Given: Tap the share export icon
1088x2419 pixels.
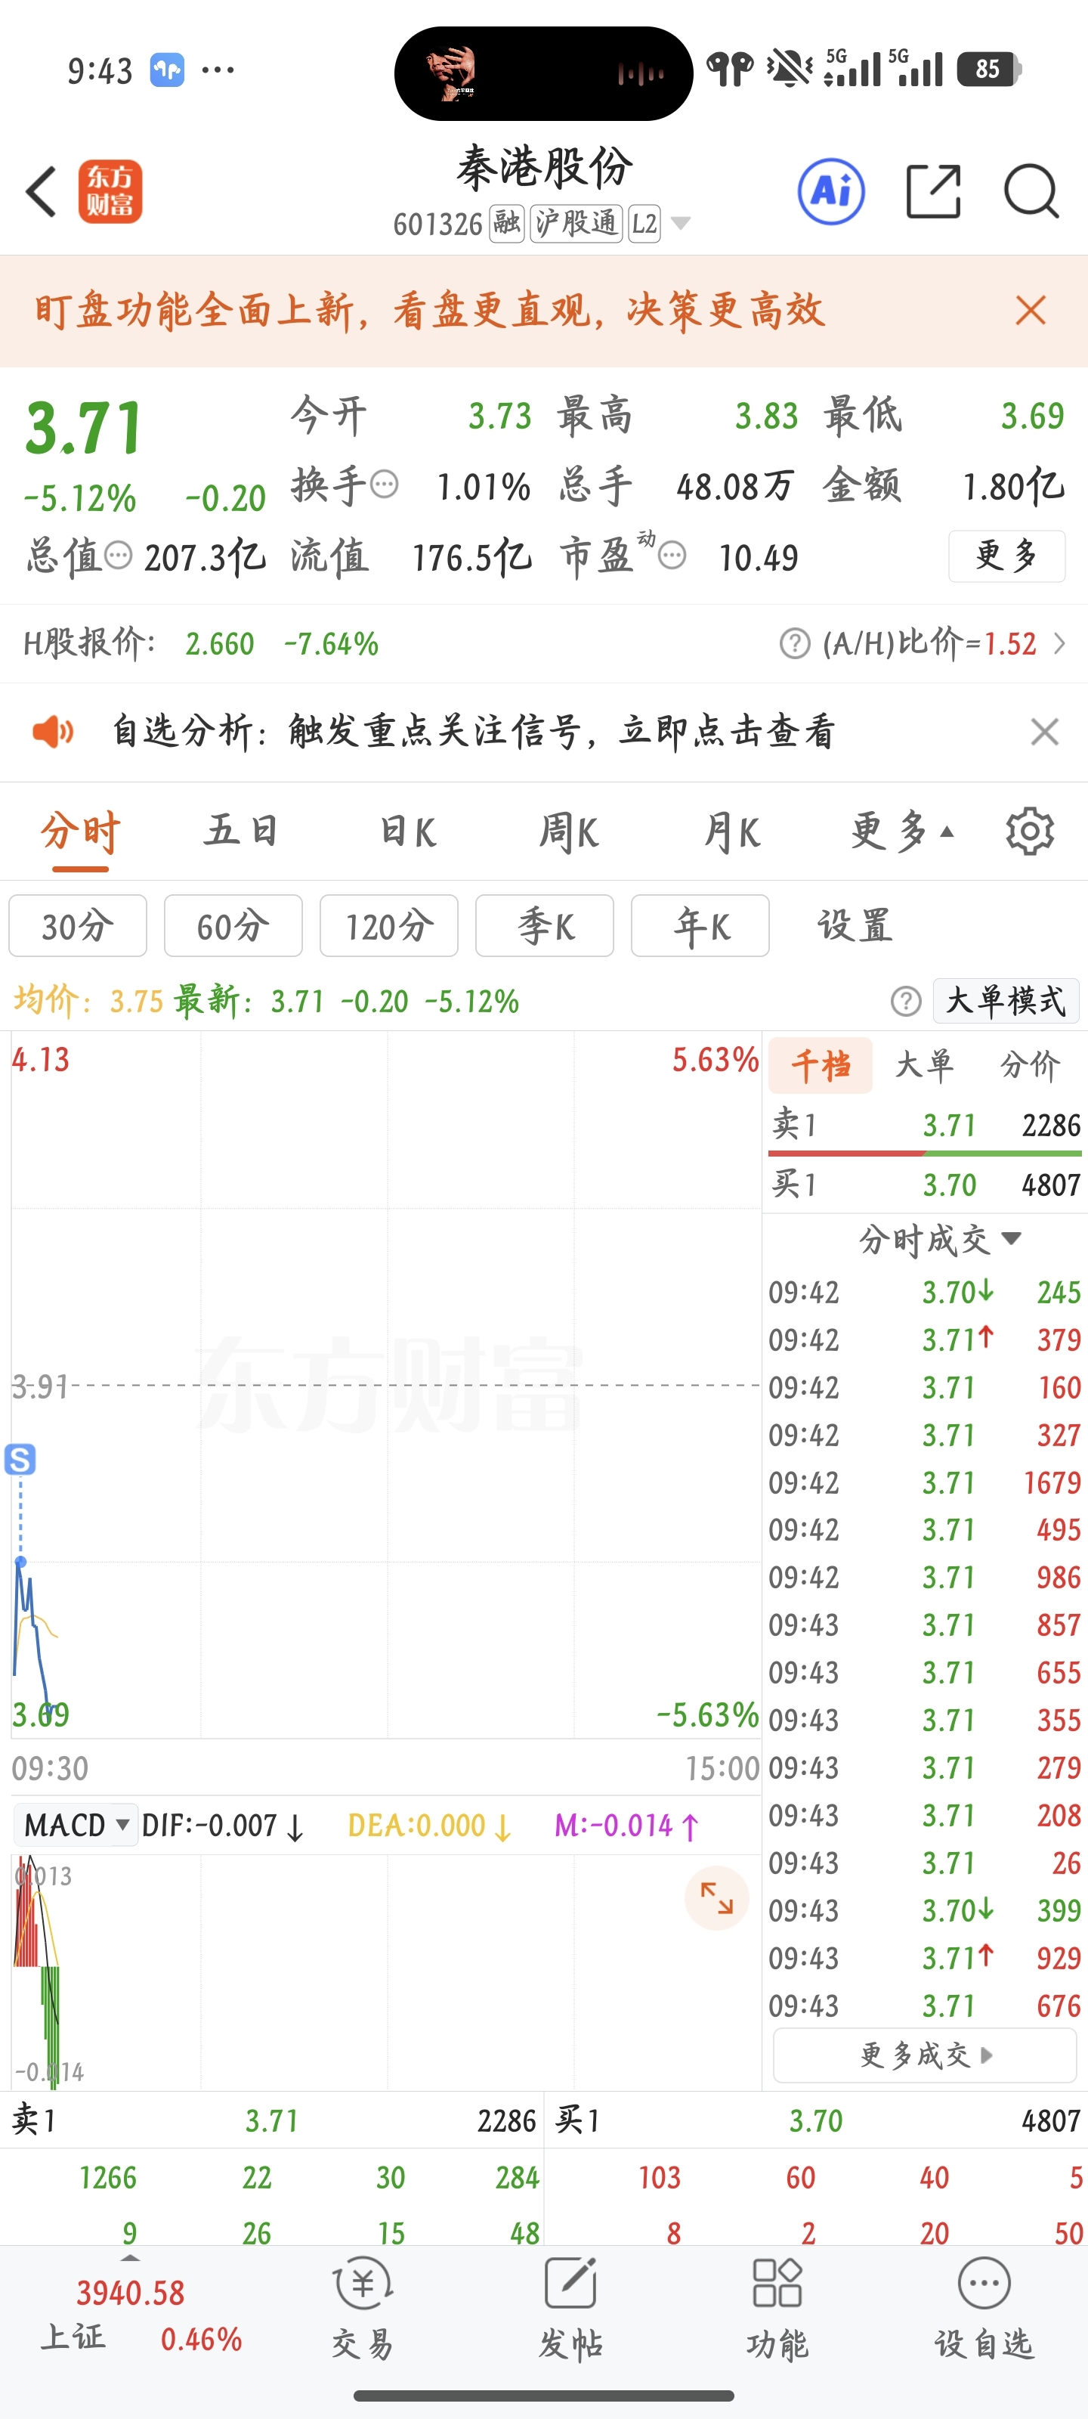Looking at the screenshot, I should pos(933,191).
